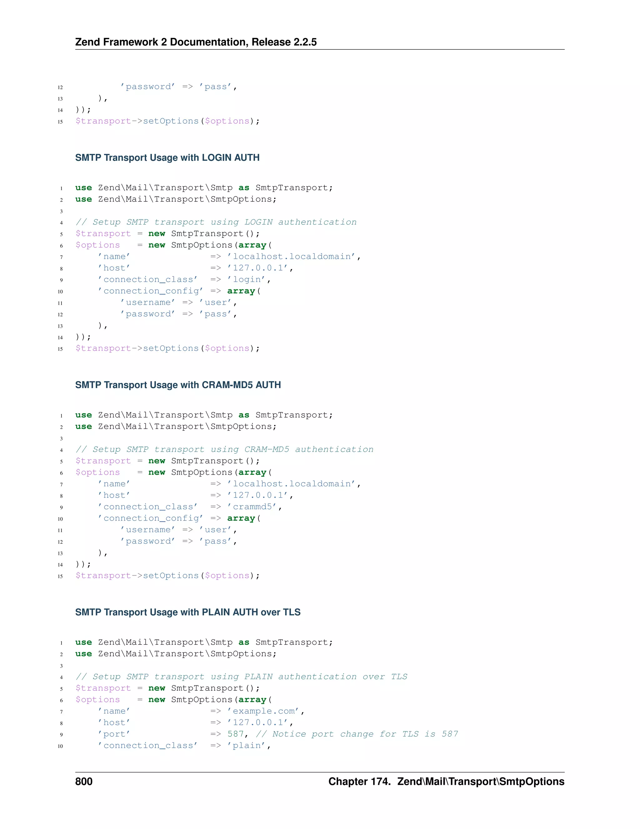Viewport: 640px width, 829px height.
Task: Click footer text 'Chapter 174. Zend\Mail\Transport\SmtpOptions'
Action: point(446,781)
